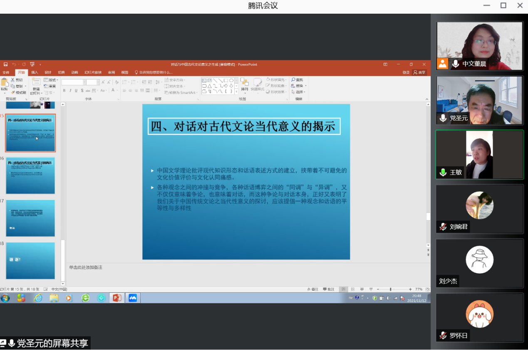The height and width of the screenshot is (350, 528).
Task: Click the Format Painter (格式刷) icon
Action: click(x=13, y=92)
